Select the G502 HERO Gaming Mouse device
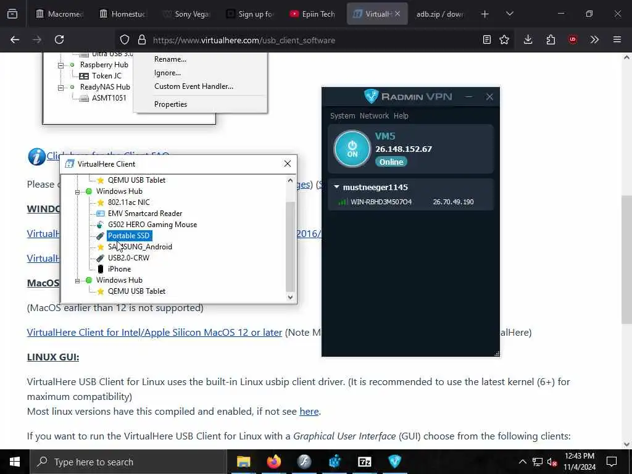The height and width of the screenshot is (474, 632). click(x=152, y=225)
